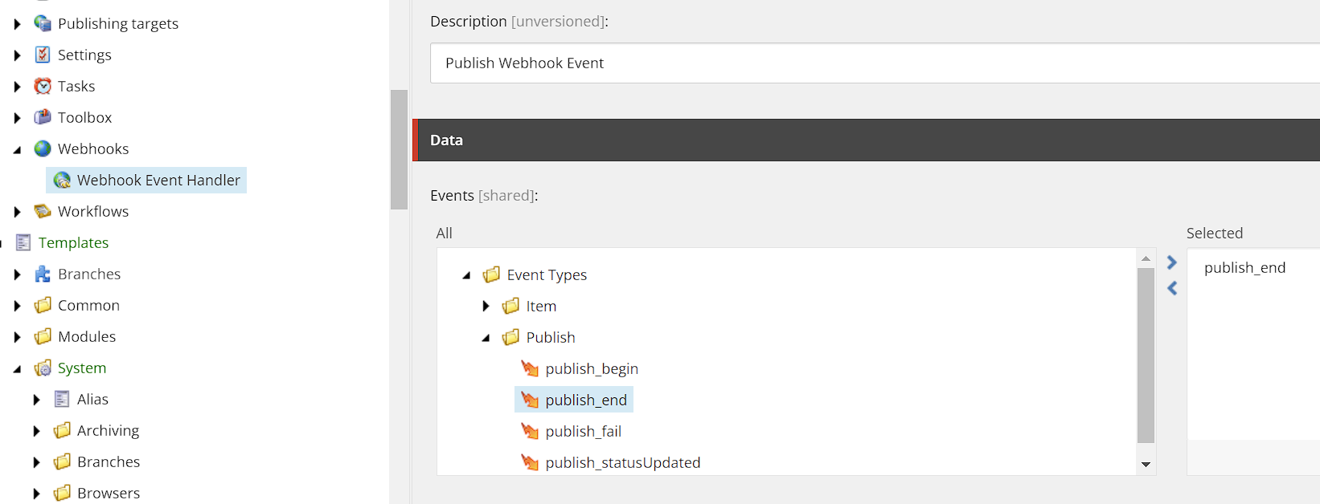1320x504 pixels.
Task: Click the Settings checklist icon
Action: [43, 55]
